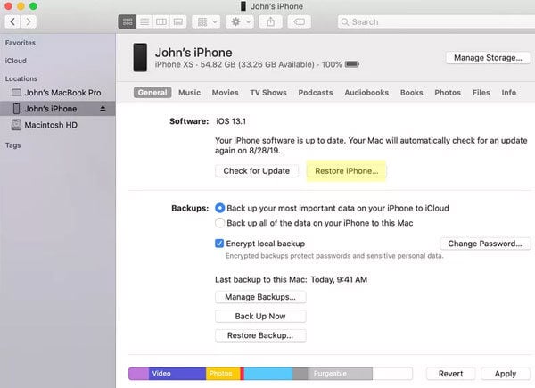Image resolution: width=535 pixels, height=388 pixels.
Task: Switch to column view in toolbar
Action: [x=161, y=21]
